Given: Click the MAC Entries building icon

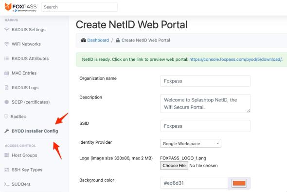Looking at the screenshot, I should pos(7,73).
